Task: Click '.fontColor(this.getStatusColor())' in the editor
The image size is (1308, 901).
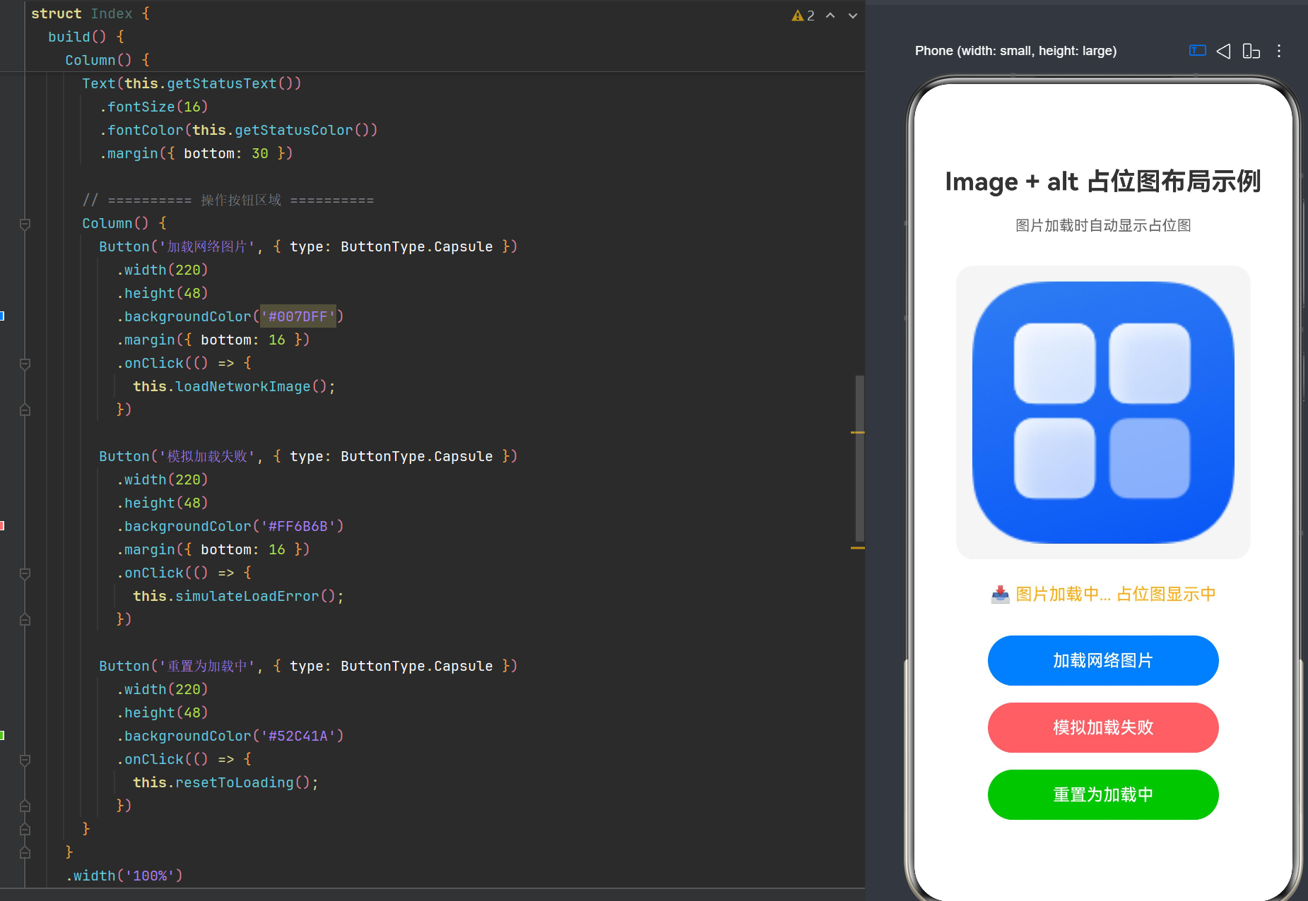Action: click(239, 130)
